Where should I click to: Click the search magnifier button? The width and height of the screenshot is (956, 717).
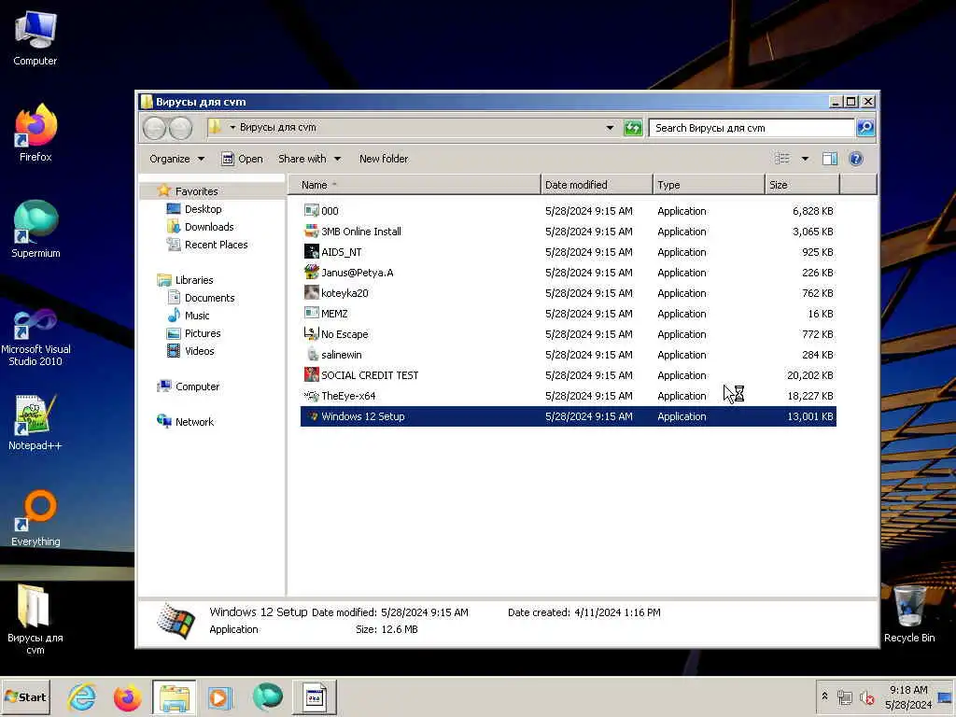[865, 127]
